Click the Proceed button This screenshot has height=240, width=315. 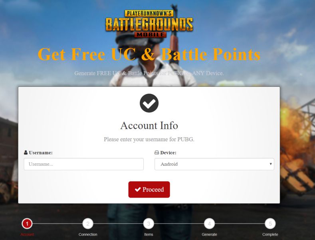(149, 190)
